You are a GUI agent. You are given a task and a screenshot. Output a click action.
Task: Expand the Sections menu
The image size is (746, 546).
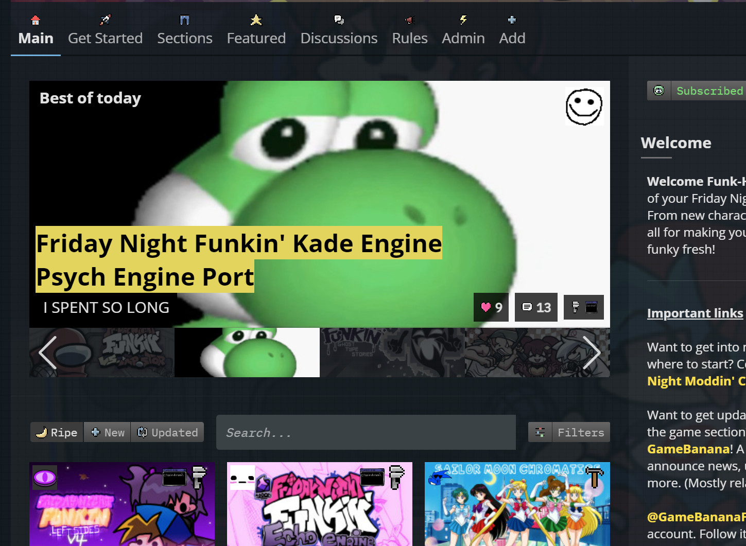tap(184, 38)
